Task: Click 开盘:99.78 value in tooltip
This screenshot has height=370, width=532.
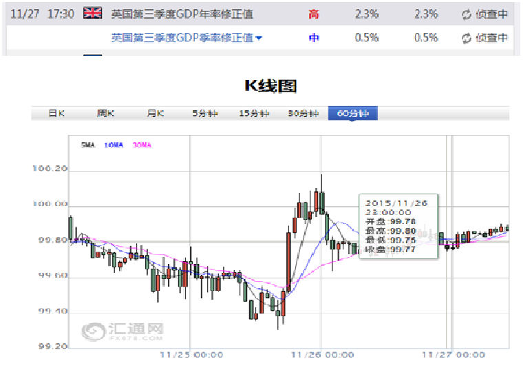Action: (x=390, y=222)
